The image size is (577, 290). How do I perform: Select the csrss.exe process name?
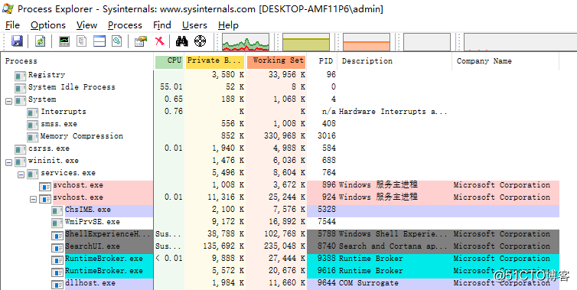(48, 148)
